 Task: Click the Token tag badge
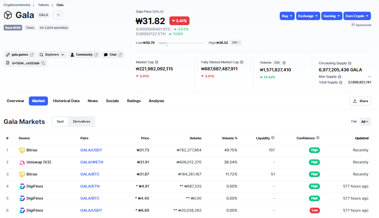click(30, 28)
